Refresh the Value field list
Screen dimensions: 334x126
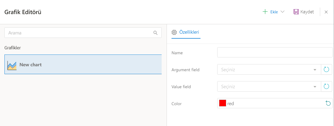[326, 87]
